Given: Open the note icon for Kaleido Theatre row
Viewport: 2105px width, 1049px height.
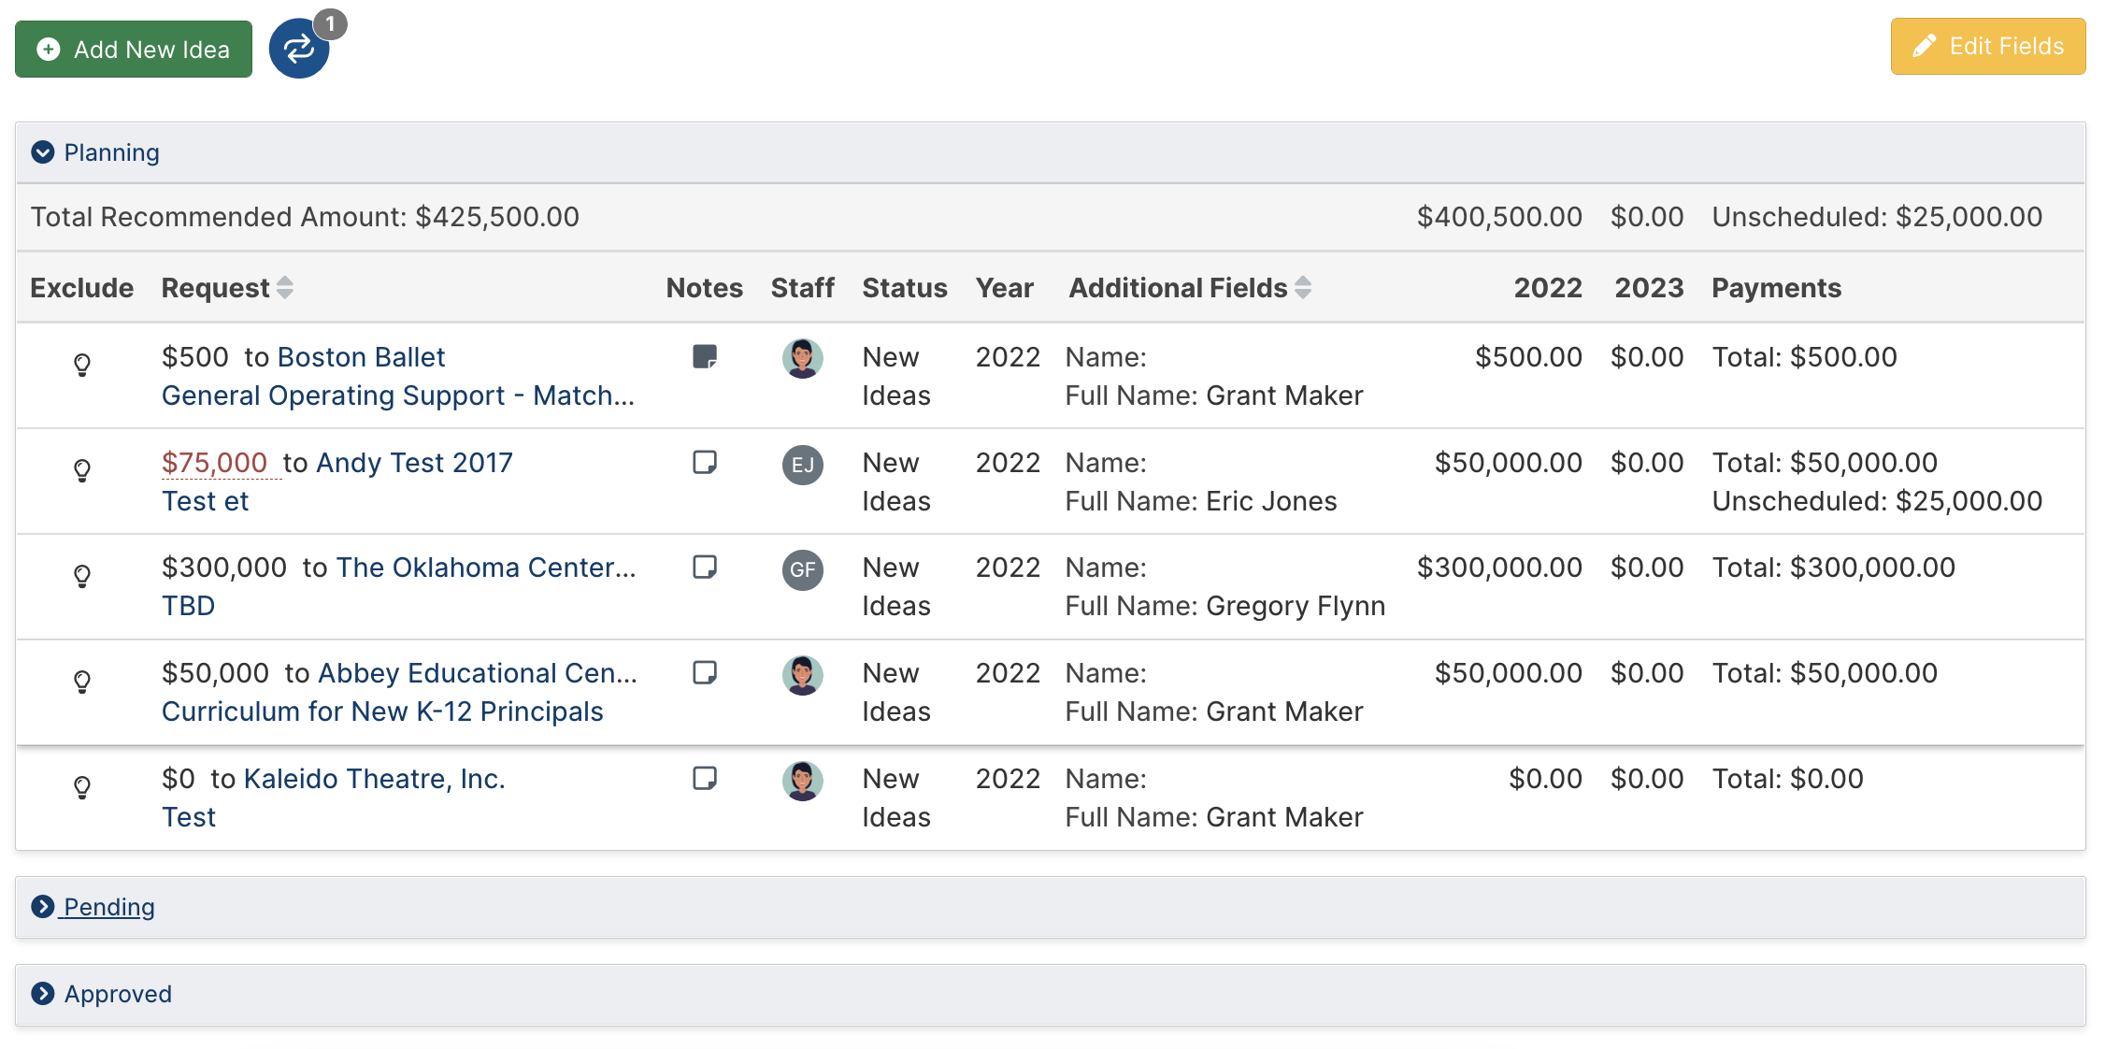Looking at the screenshot, I should (705, 778).
